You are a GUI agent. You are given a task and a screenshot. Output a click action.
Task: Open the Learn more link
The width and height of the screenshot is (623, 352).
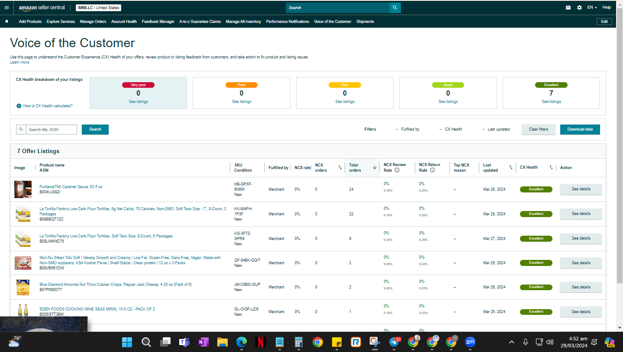pyautogui.click(x=19, y=62)
